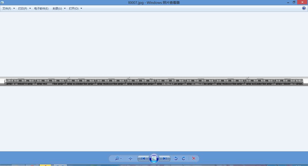The height and width of the screenshot is (166, 308).
Task: Go to the previous photo
Action: [143, 158]
